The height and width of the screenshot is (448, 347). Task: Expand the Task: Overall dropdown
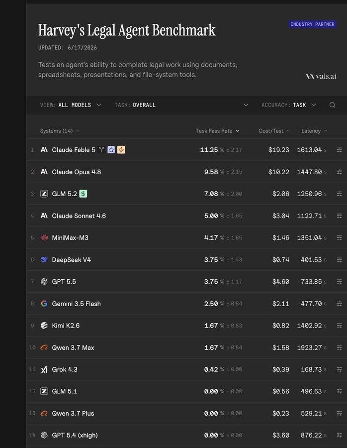(x=181, y=105)
